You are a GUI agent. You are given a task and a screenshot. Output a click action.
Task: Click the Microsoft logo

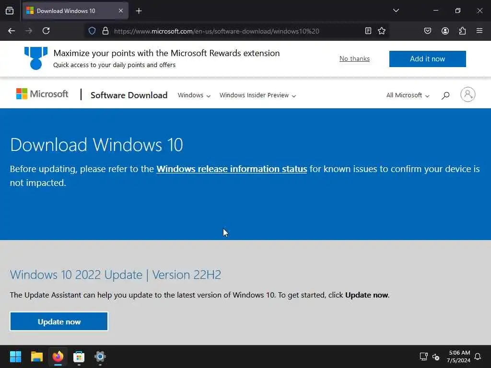coord(42,94)
